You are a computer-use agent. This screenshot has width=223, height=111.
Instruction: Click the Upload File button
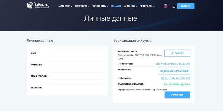[177, 53]
